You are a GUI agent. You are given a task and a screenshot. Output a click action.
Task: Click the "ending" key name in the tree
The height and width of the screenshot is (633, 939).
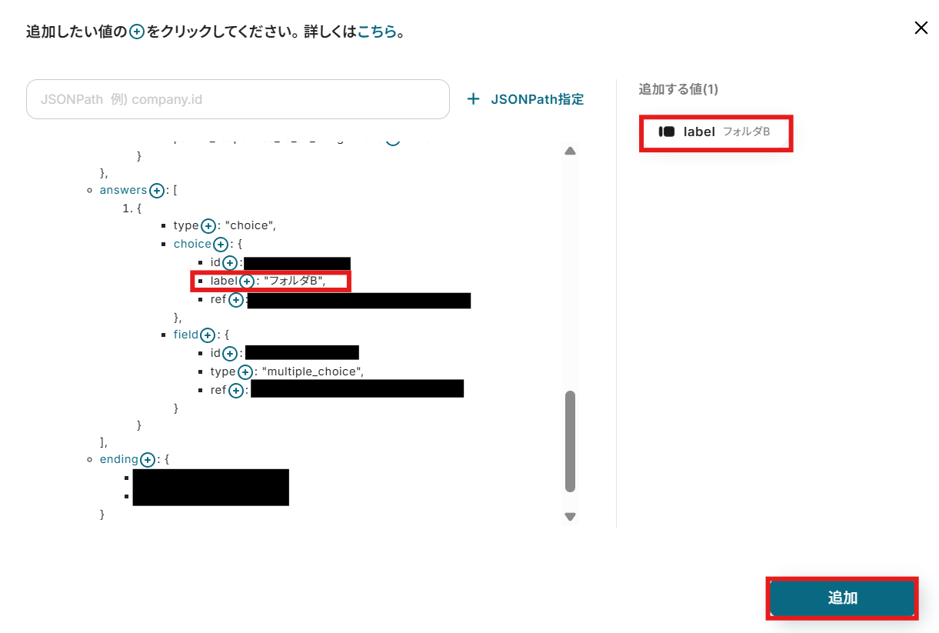click(119, 459)
